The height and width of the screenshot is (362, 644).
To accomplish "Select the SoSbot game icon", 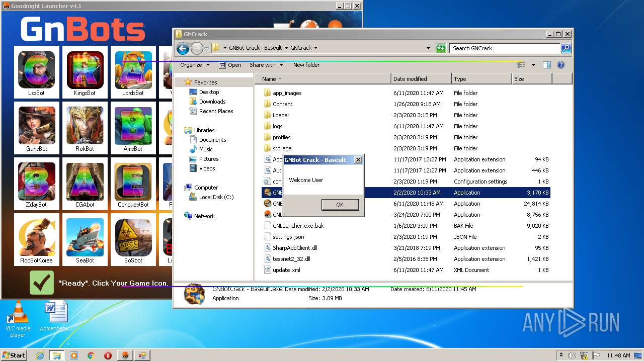I will point(133,240).
